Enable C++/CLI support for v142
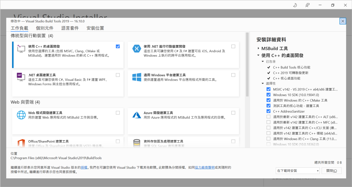The width and height of the screenshot is (352, 187). [x=268, y=128]
